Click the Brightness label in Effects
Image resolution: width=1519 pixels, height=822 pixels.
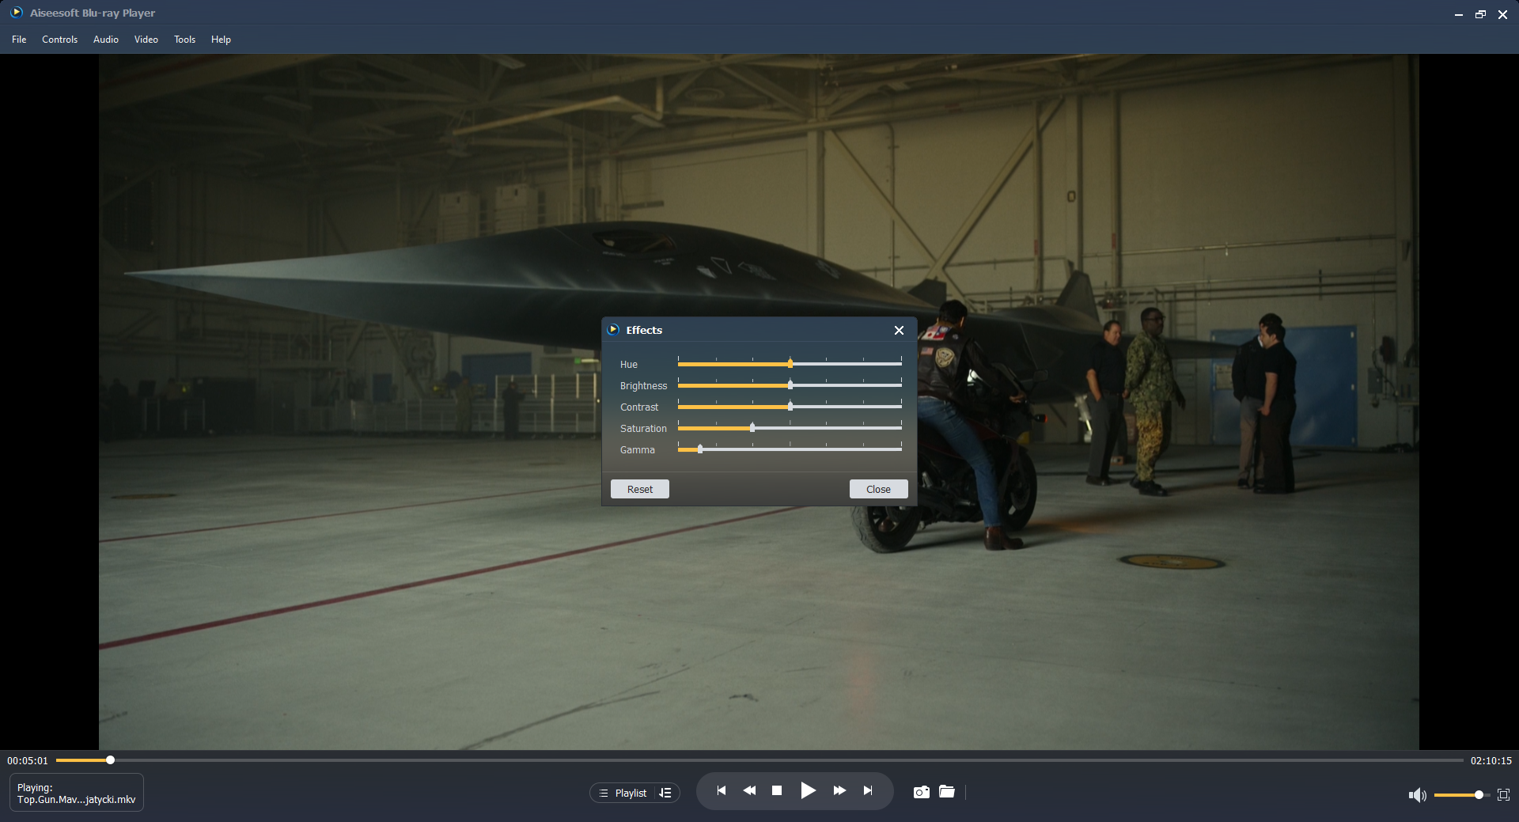(x=644, y=386)
